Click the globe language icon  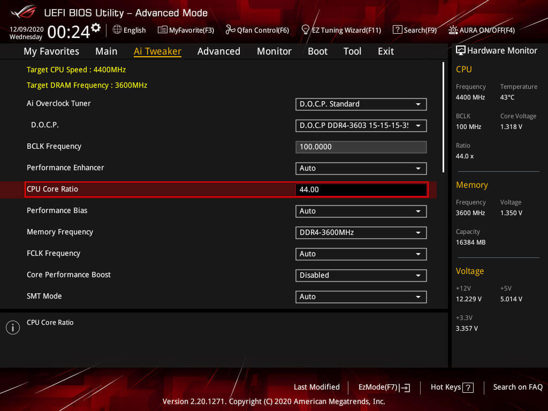(117, 30)
